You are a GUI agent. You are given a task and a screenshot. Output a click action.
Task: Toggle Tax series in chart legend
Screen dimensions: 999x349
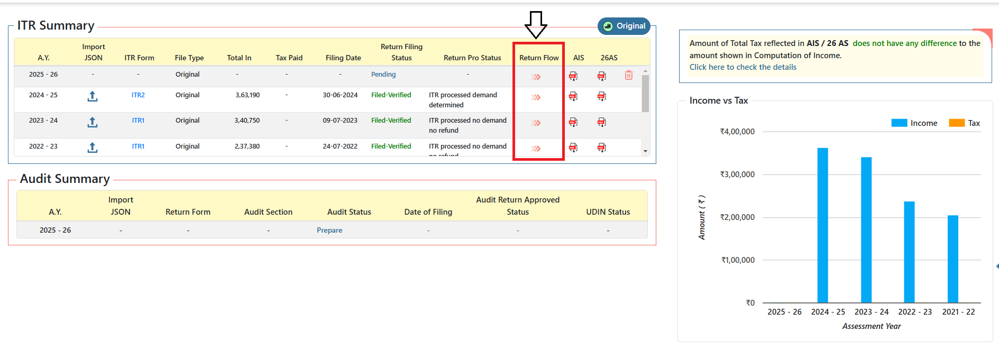[x=964, y=123]
